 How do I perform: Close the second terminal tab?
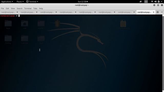point(37,12)
